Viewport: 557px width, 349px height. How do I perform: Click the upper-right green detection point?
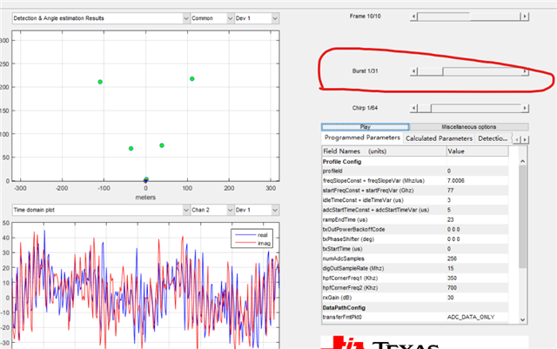(x=191, y=79)
